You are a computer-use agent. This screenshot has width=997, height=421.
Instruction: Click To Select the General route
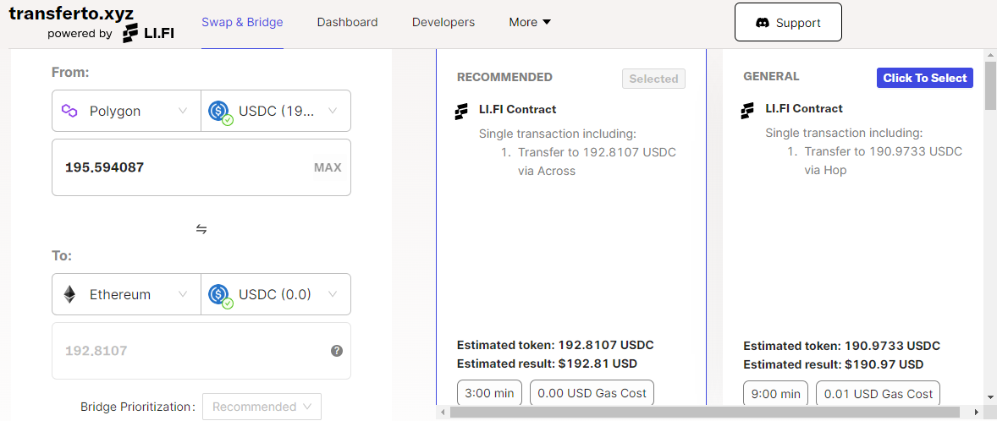click(x=924, y=78)
